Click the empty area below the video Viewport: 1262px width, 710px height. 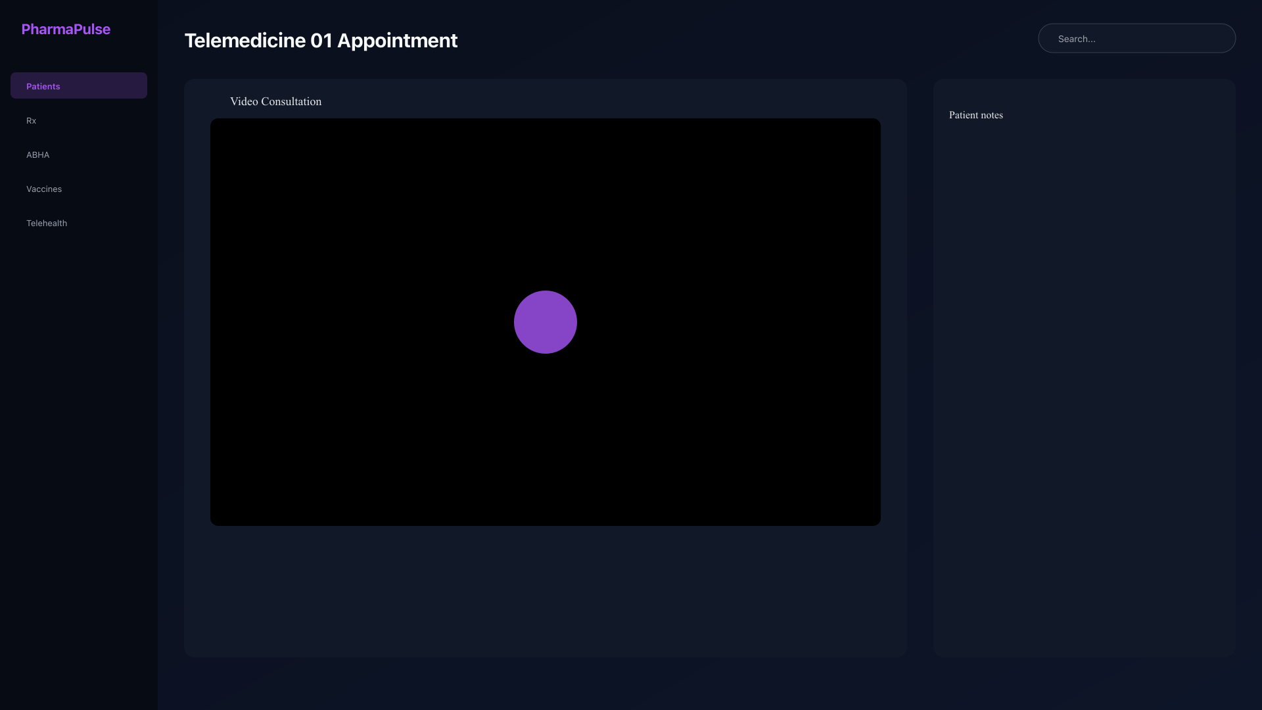(x=546, y=592)
